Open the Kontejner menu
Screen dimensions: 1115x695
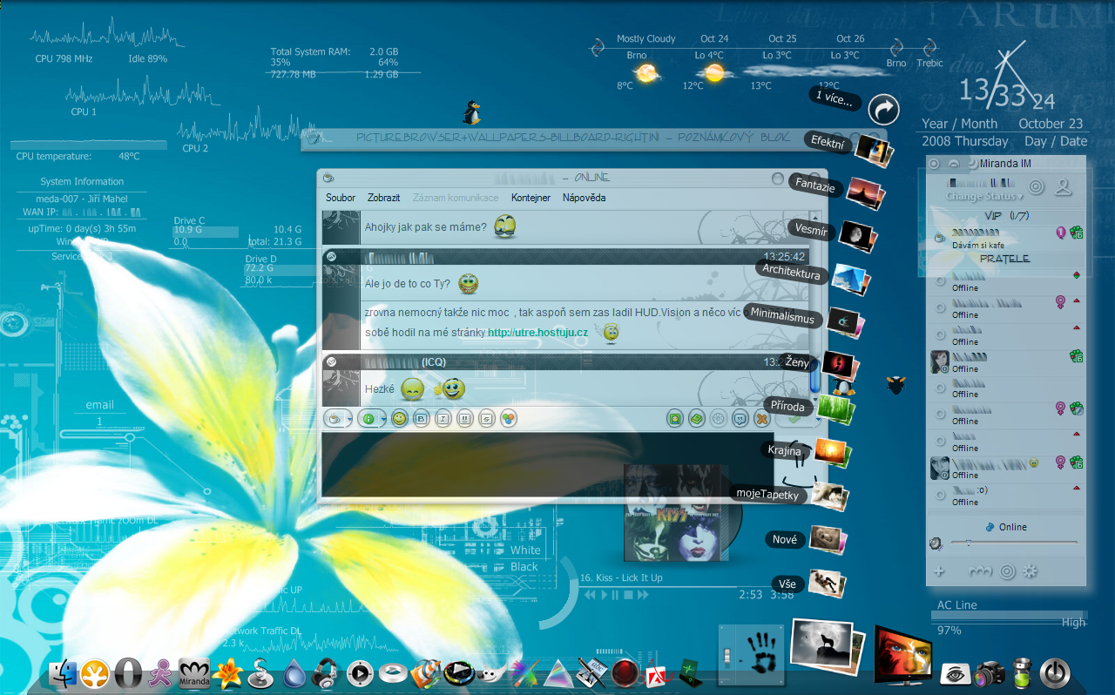tap(530, 198)
